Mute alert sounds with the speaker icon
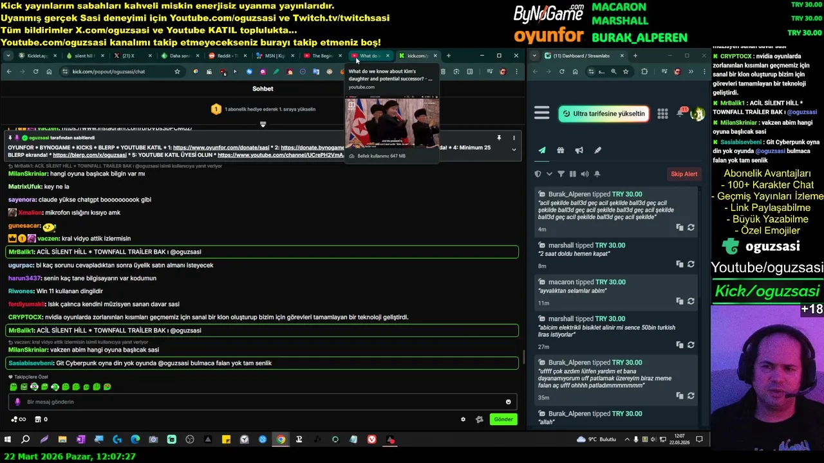The width and height of the screenshot is (824, 463). pos(585,174)
